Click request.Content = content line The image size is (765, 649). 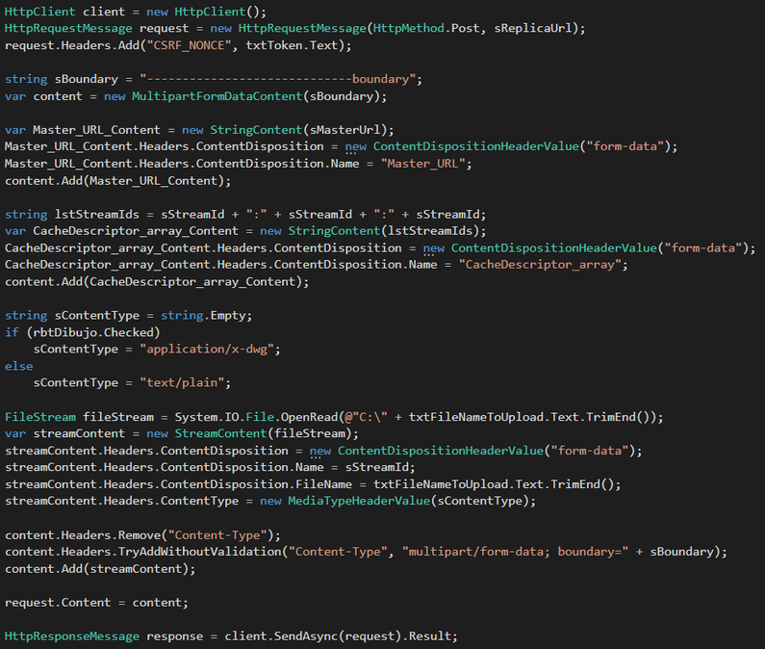pos(96,603)
